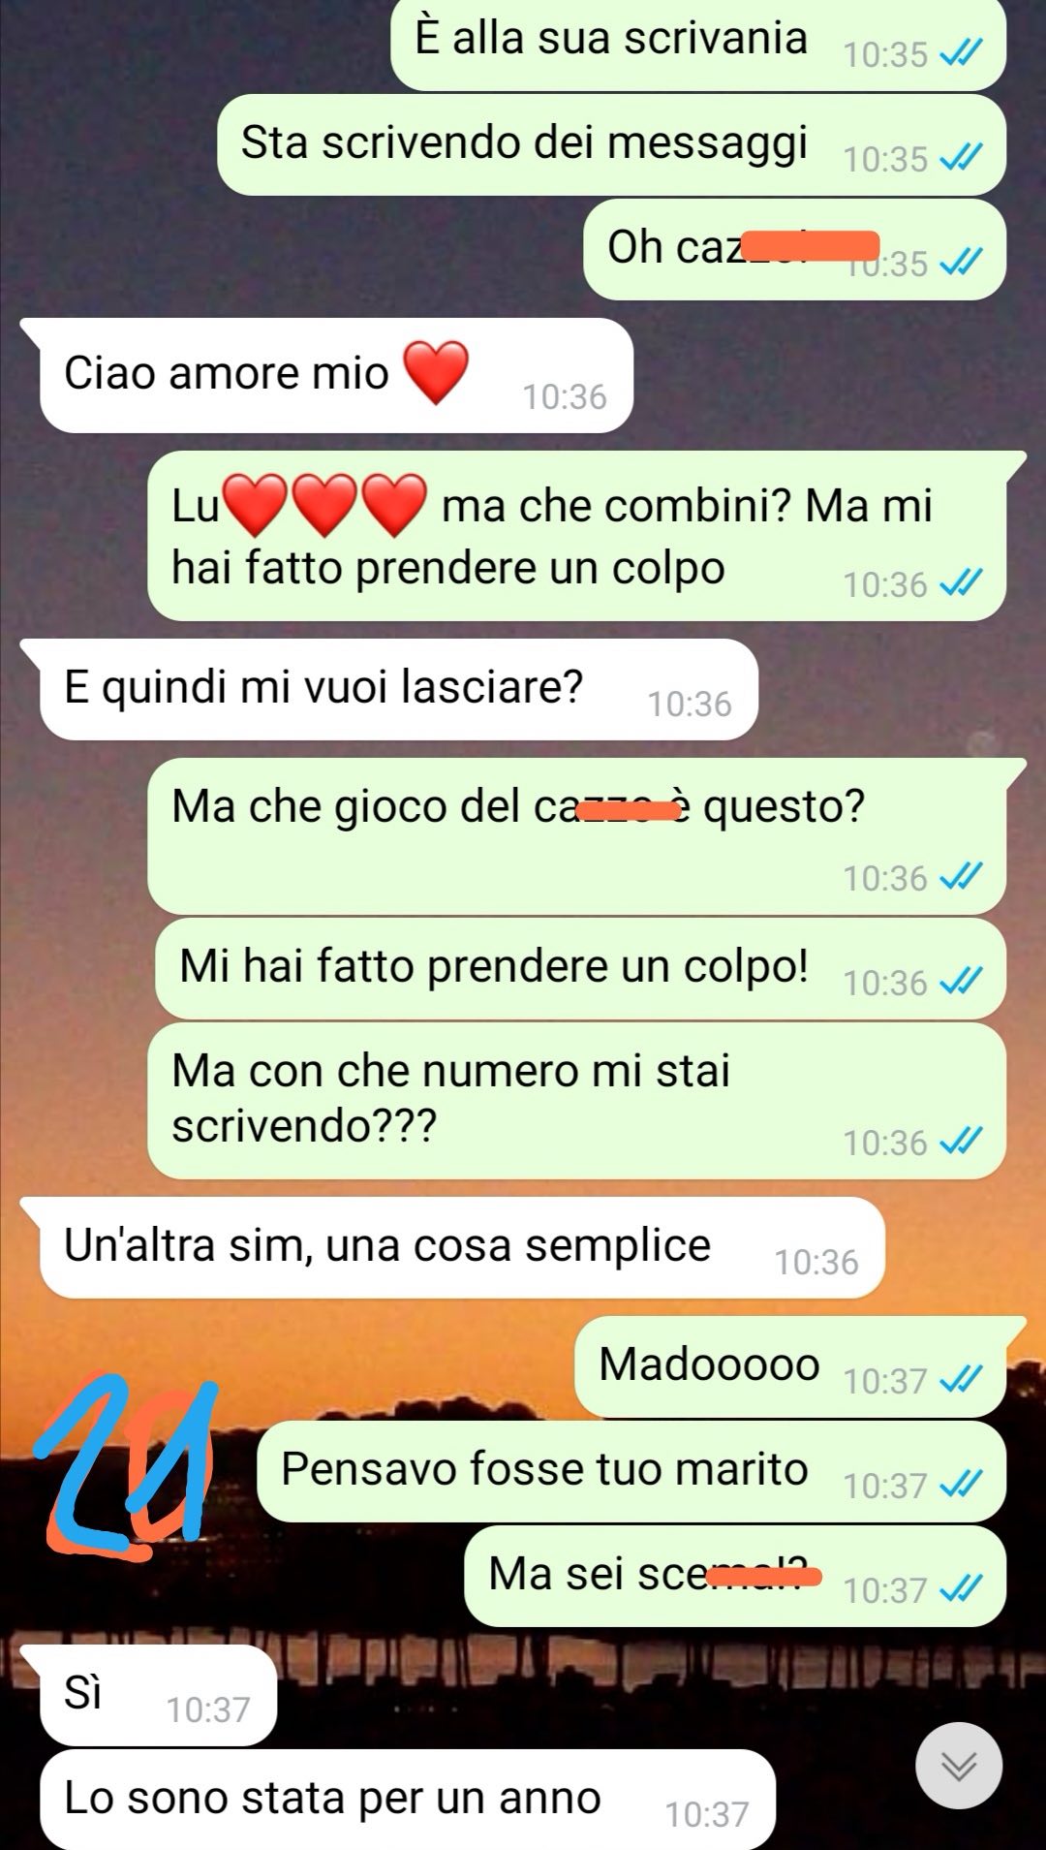Tap the blue ticks on 'È alla sua scrivania'

point(962,52)
